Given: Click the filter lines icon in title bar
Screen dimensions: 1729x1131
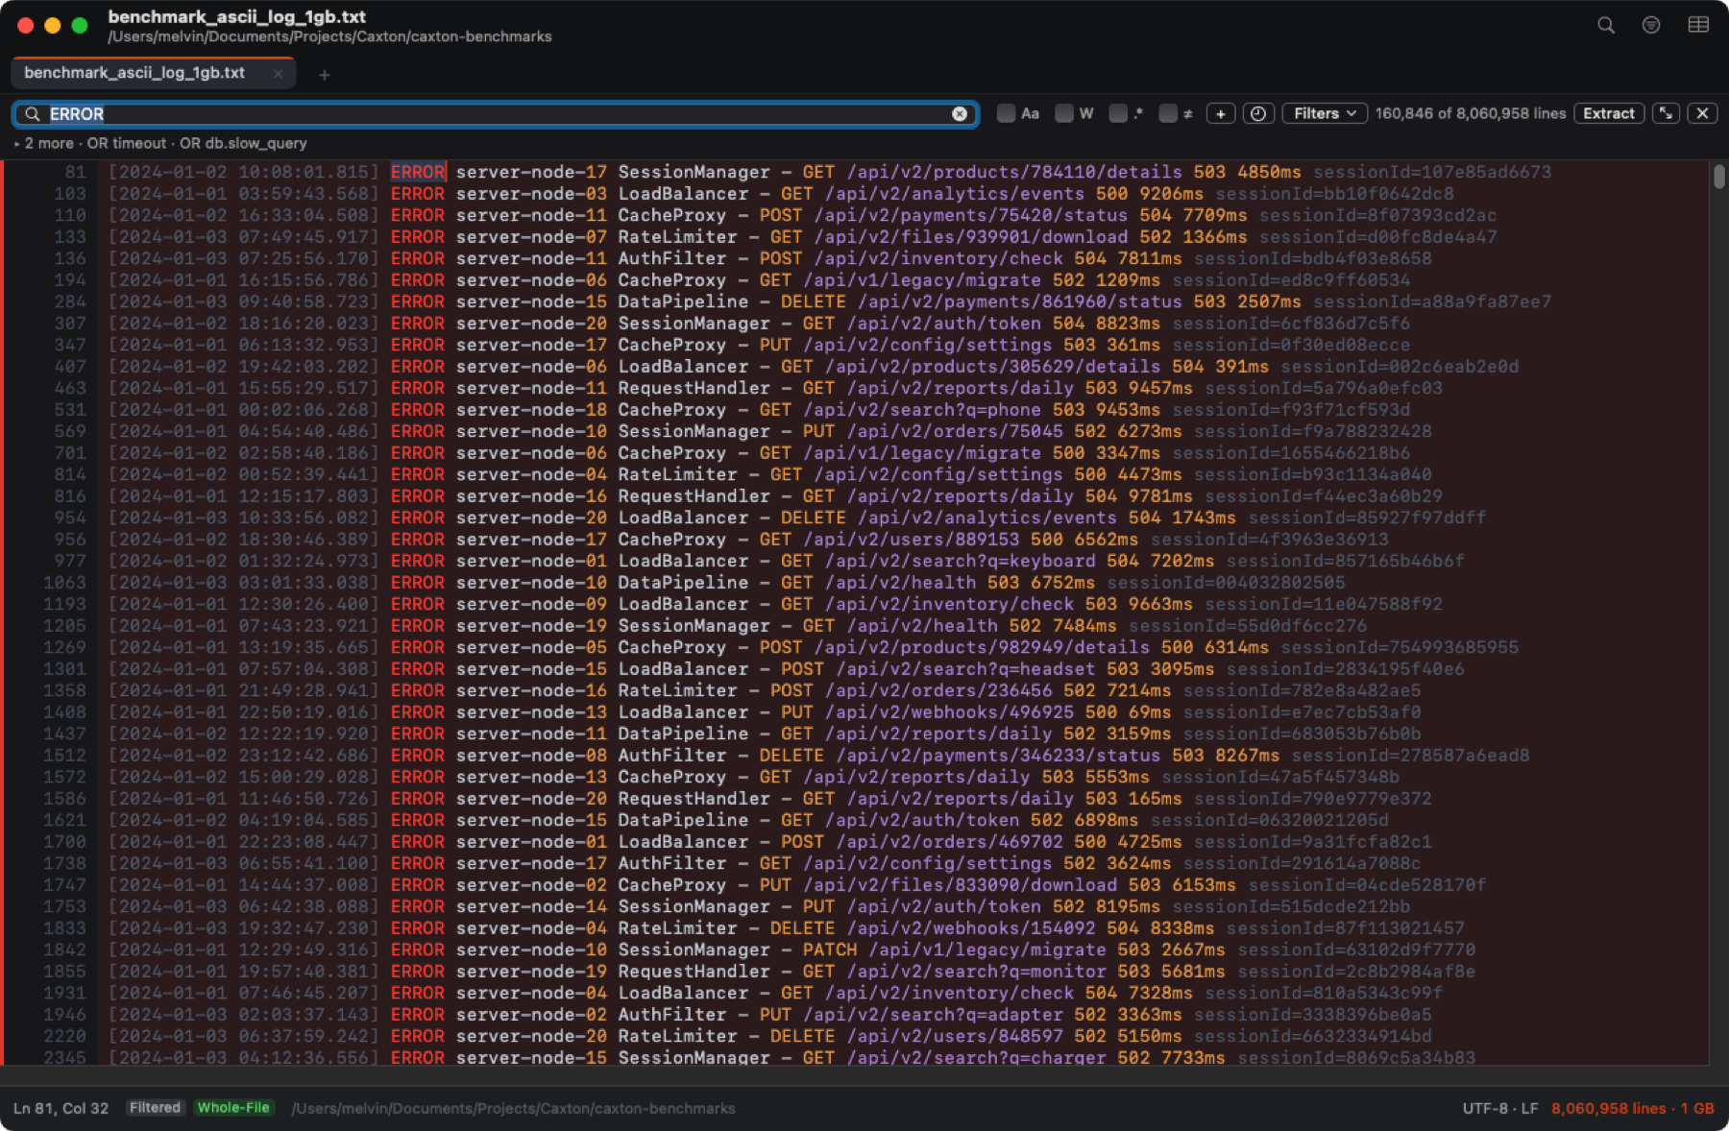Looking at the screenshot, I should click(x=1651, y=25).
